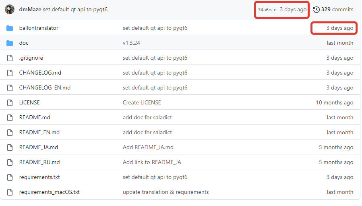Click file icon next to README_EN.md
The width and height of the screenshot is (362, 206).
tap(10, 133)
